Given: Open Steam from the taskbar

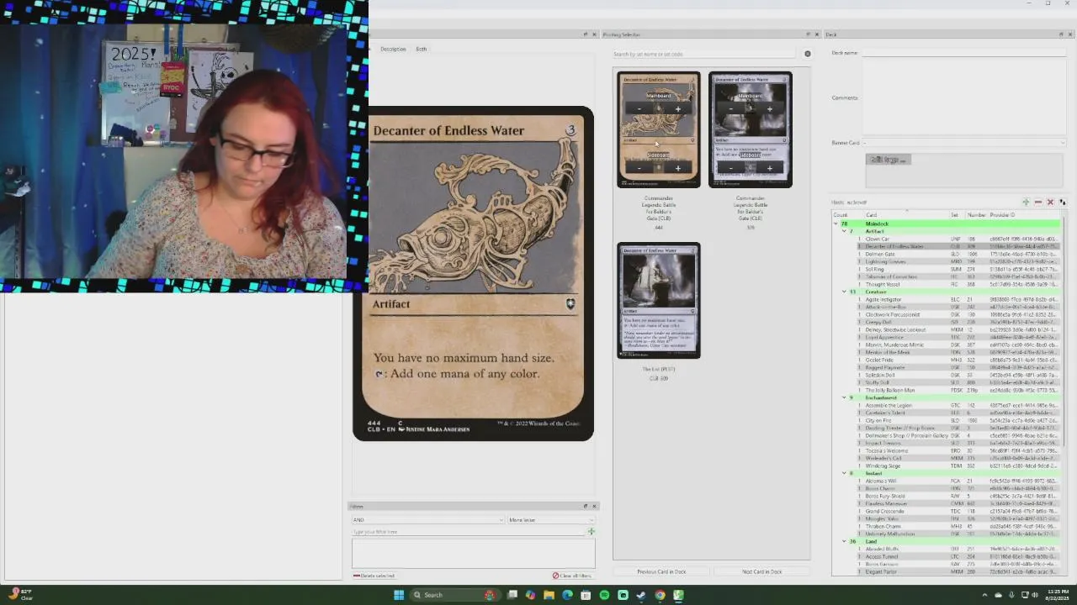Looking at the screenshot, I should [641, 595].
